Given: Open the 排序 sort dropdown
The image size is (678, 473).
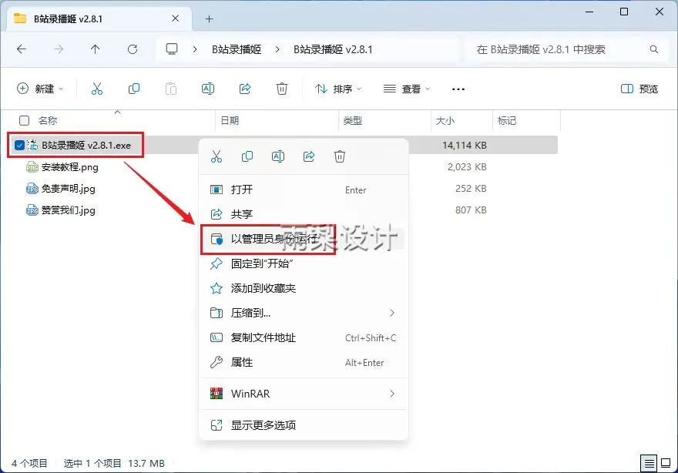Looking at the screenshot, I should tap(338, 89).
